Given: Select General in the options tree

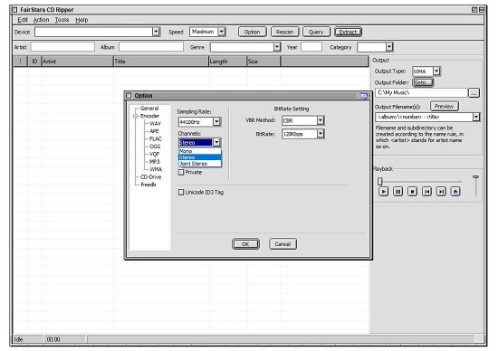Looking at the screenshot, I should (149, 109).
